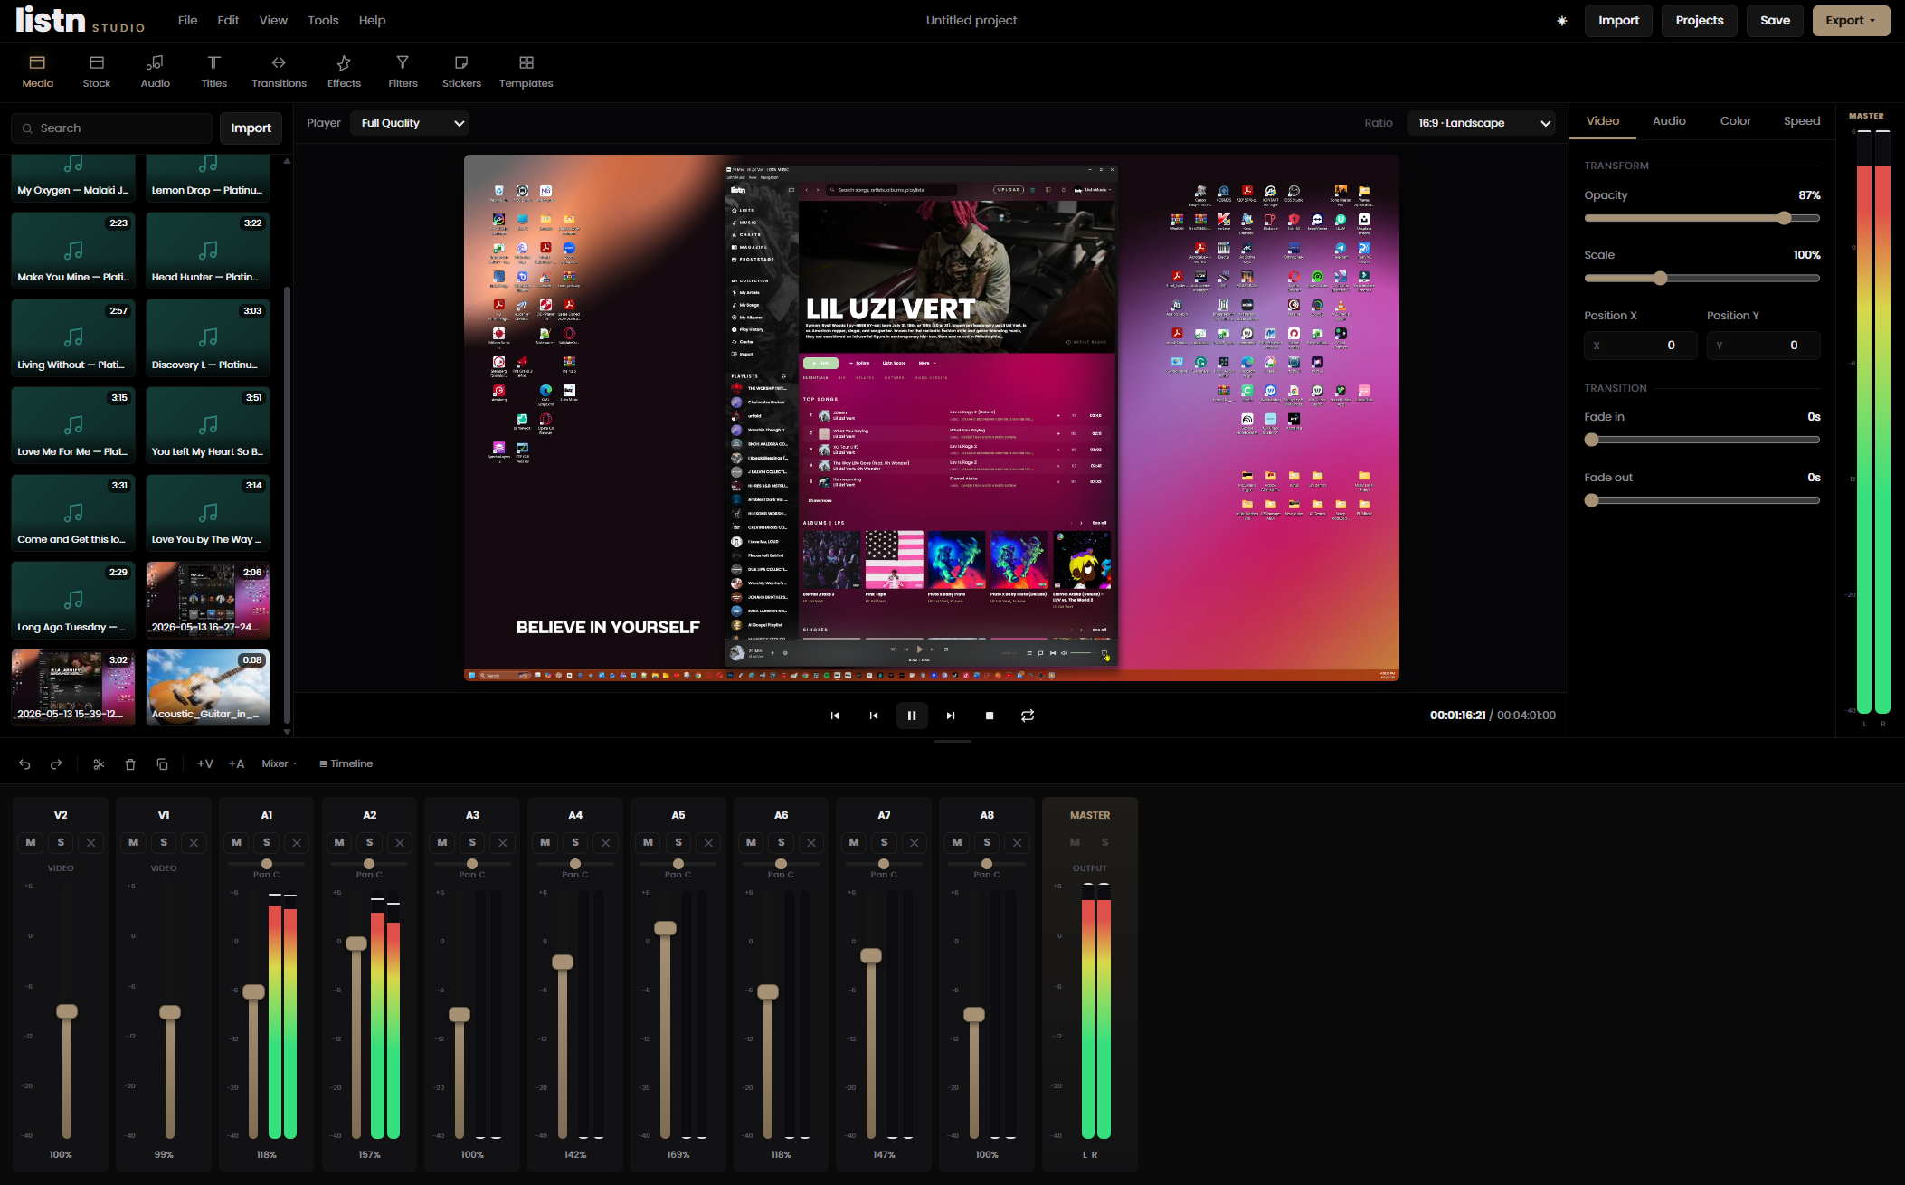The height and width of the screenshot is (1185, 1905).
Task: Mute mixer channel A8
Action: click(957, 843)
